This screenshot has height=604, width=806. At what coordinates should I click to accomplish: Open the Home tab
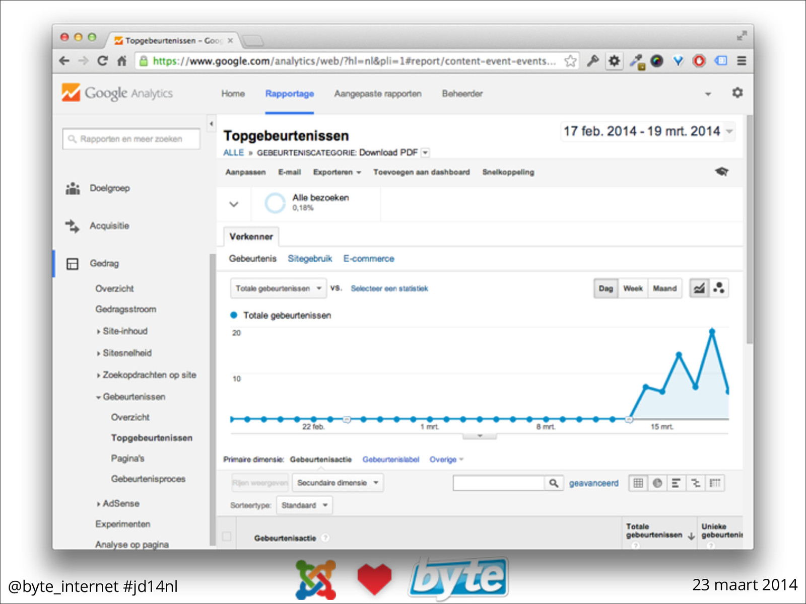233,94
